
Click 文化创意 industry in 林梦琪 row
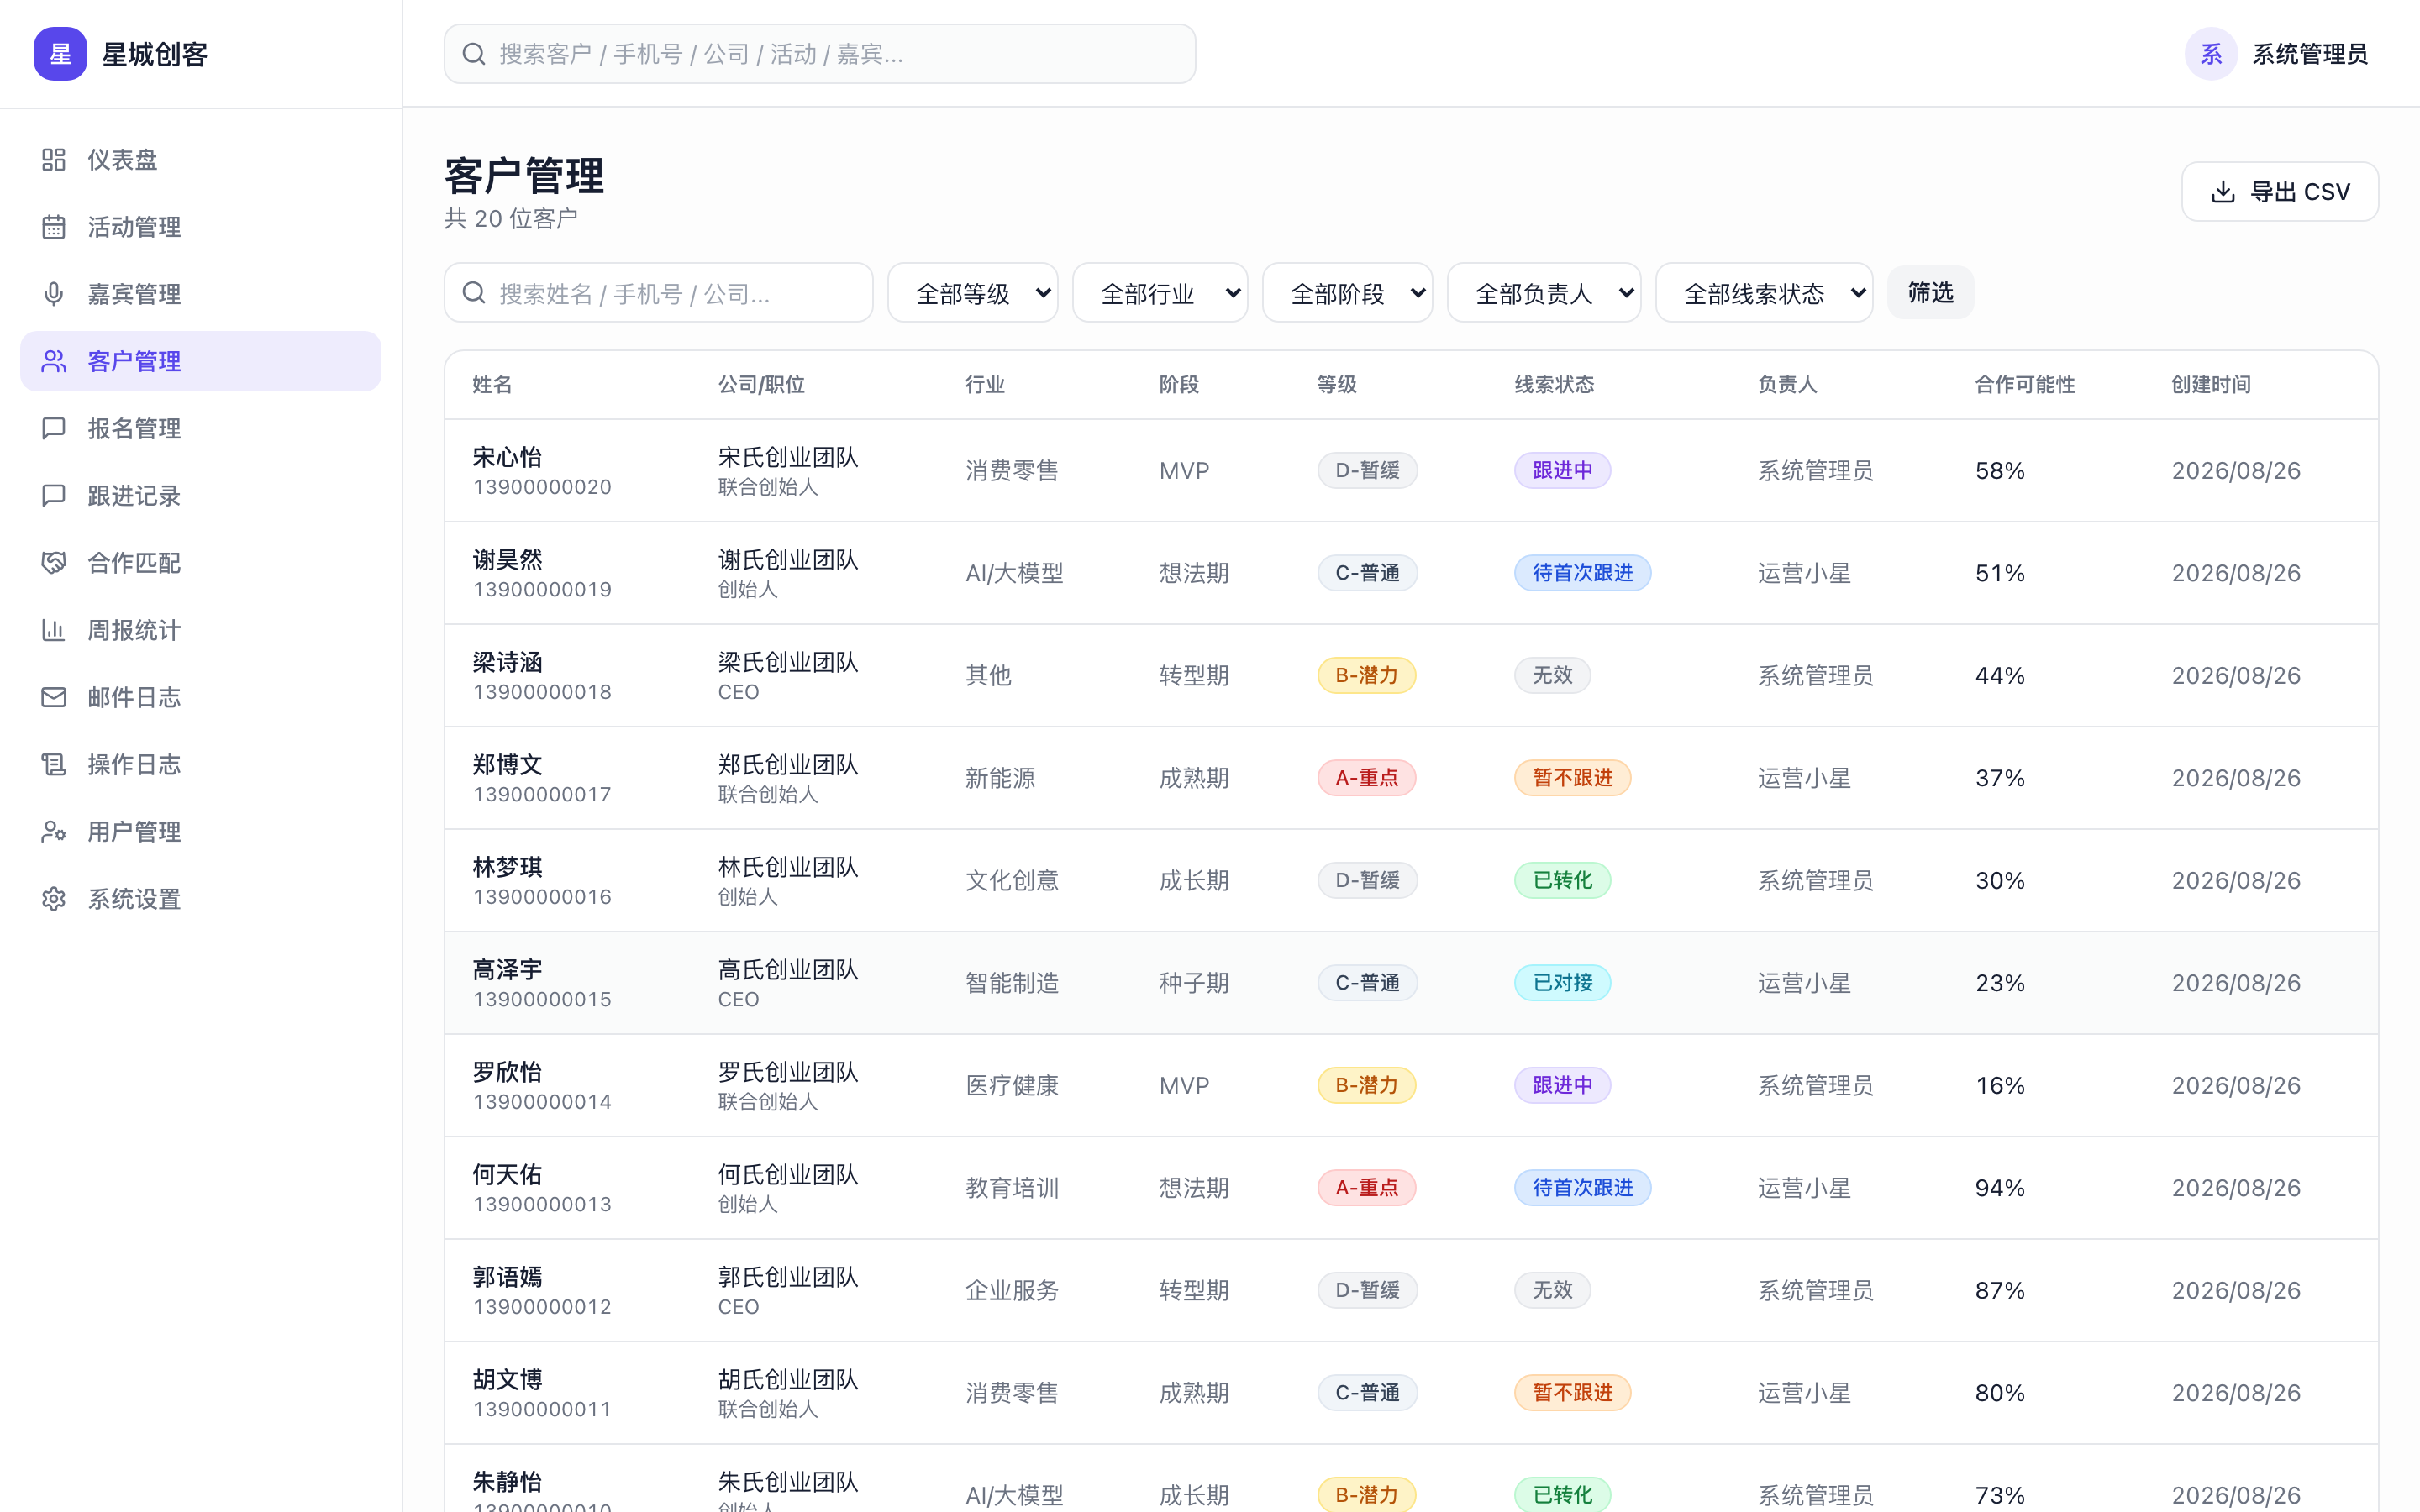tap(1012, 881)
